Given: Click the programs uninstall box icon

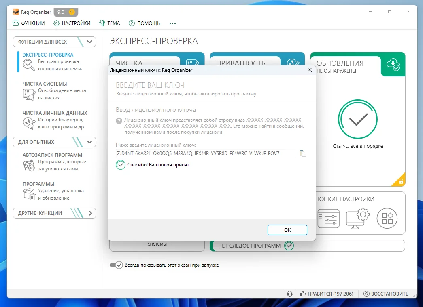Looking at the screenshot, I should pyautogui.click(x=29, y=194).
